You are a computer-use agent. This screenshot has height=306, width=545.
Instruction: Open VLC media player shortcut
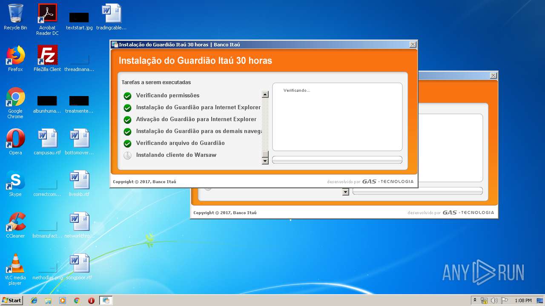coord(15,269)
